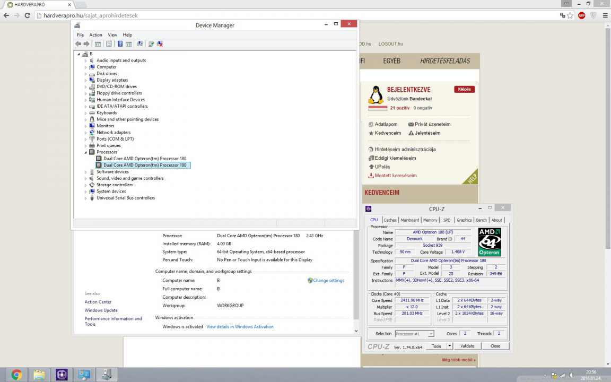
Task: Switch to the Graphics tab in CPU-Z
Action: click(x=464, y=220)
